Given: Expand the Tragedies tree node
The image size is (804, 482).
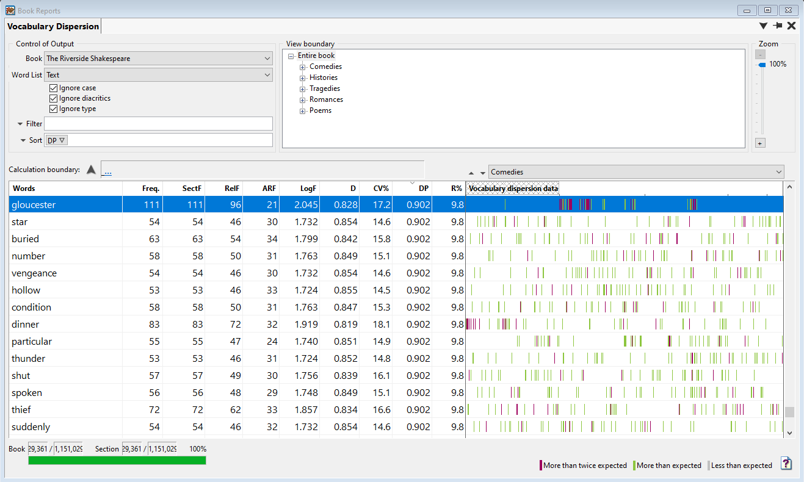Looking at the screenshot, I should (302, 88).
